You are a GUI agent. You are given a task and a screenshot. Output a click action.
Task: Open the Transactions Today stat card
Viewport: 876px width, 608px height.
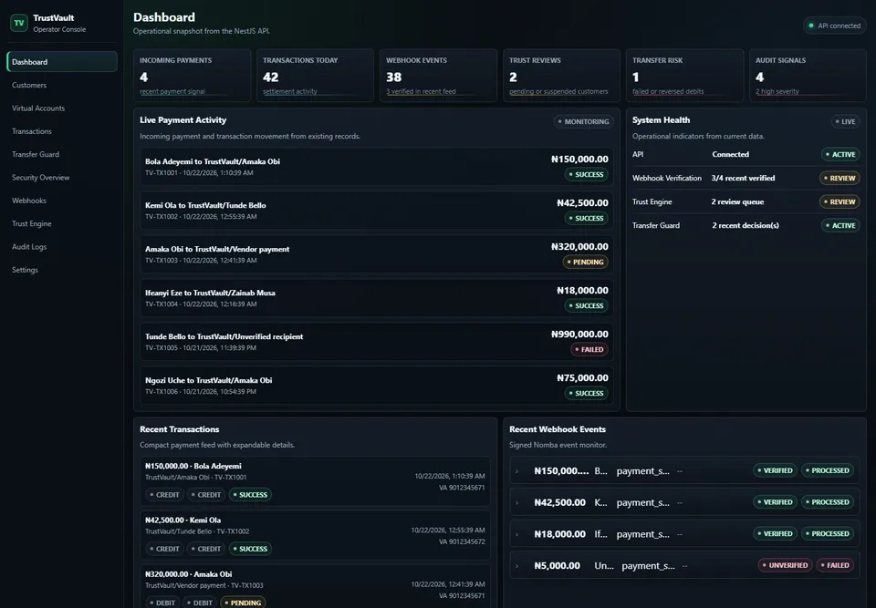(x=315, y=76)
